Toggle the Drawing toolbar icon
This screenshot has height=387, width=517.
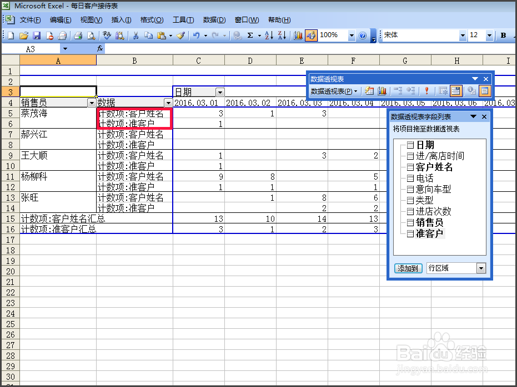311,35
